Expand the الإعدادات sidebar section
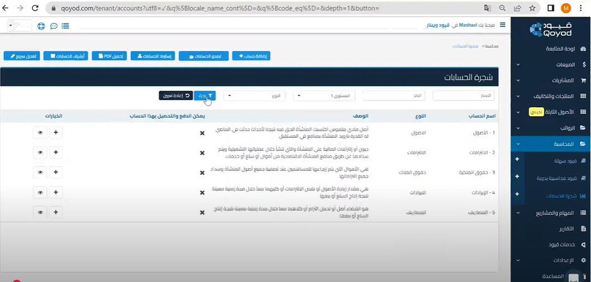This screenshot has height=282, width=591. 518,260
